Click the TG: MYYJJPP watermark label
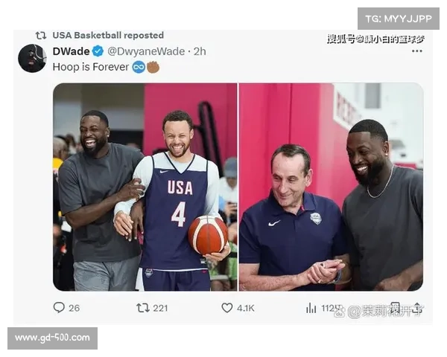The height and width of the screenshot is (357, 447). point(399,19)
